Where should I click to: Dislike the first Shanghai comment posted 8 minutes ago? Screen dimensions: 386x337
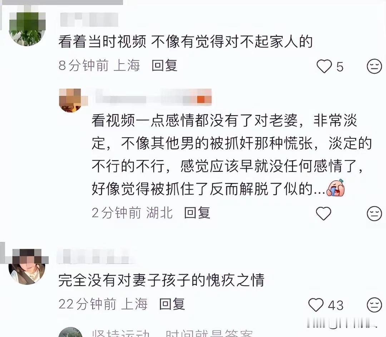(374, 66)
